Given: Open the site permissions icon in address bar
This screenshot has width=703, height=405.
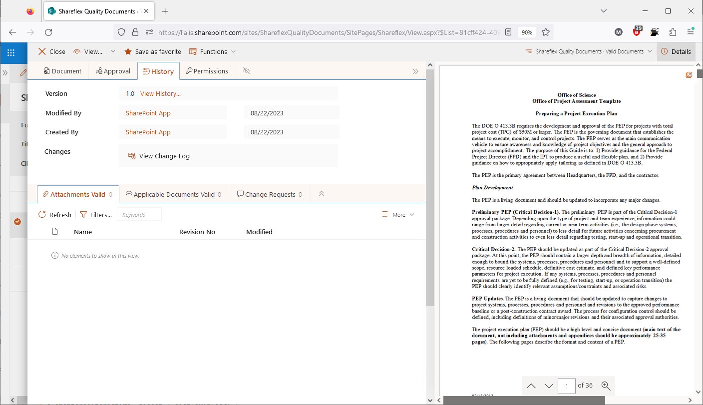Looking at the screenshot, I should click(x=149, y=32).
